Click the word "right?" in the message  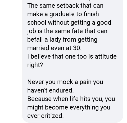tap(35, 65)
